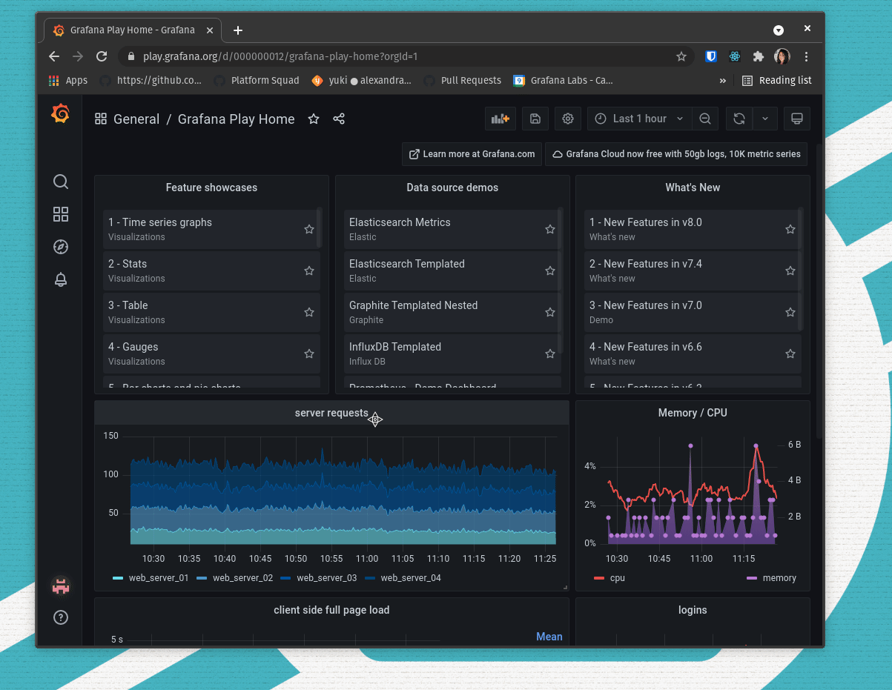Open the Reading list in the bookmarks bar
The image size is (892, 690).
click(x=776, y=80)
